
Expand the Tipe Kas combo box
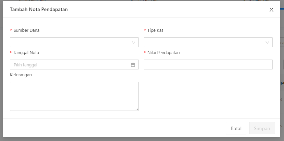[x=208, y=42]
